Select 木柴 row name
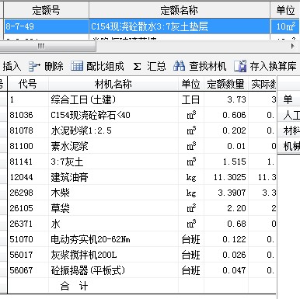300x299 pixels. 60,193
